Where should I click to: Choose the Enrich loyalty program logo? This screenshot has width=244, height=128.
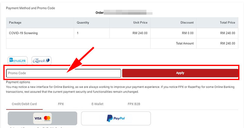pos(41,60)
